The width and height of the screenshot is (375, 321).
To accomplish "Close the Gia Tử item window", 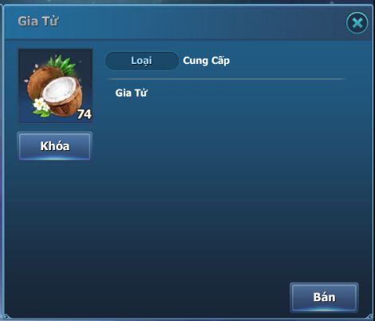I will [x=357, y=23].
